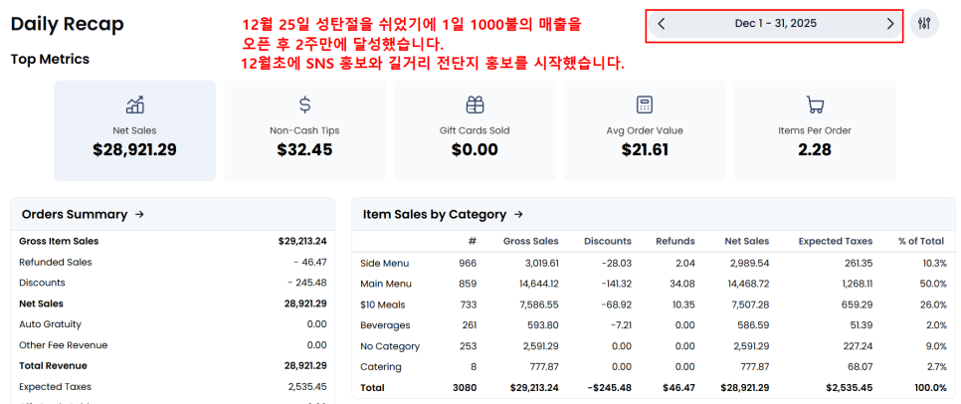Image resolution: width=961 pixels, height=404 pixels.
Task: Open the Dec 1 - 31, 2025 date picker
Action: pyautogui.click(x=775, y=24)
